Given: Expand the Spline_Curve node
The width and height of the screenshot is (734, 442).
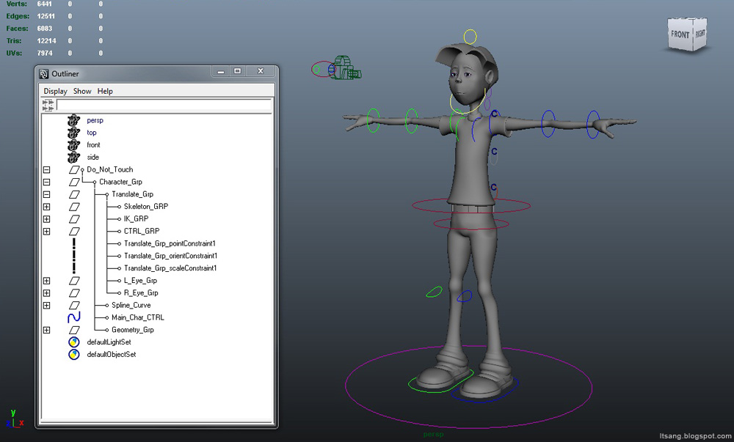Looking at the screenshot, I should tap(46, 305).
